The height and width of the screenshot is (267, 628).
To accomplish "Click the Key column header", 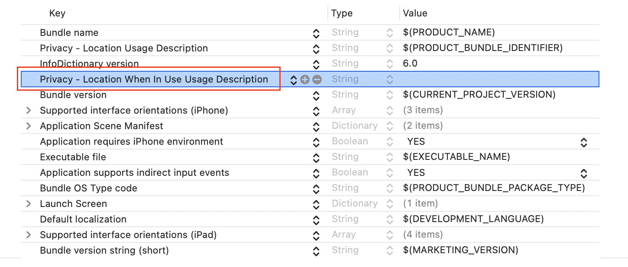I will [57, 13].
